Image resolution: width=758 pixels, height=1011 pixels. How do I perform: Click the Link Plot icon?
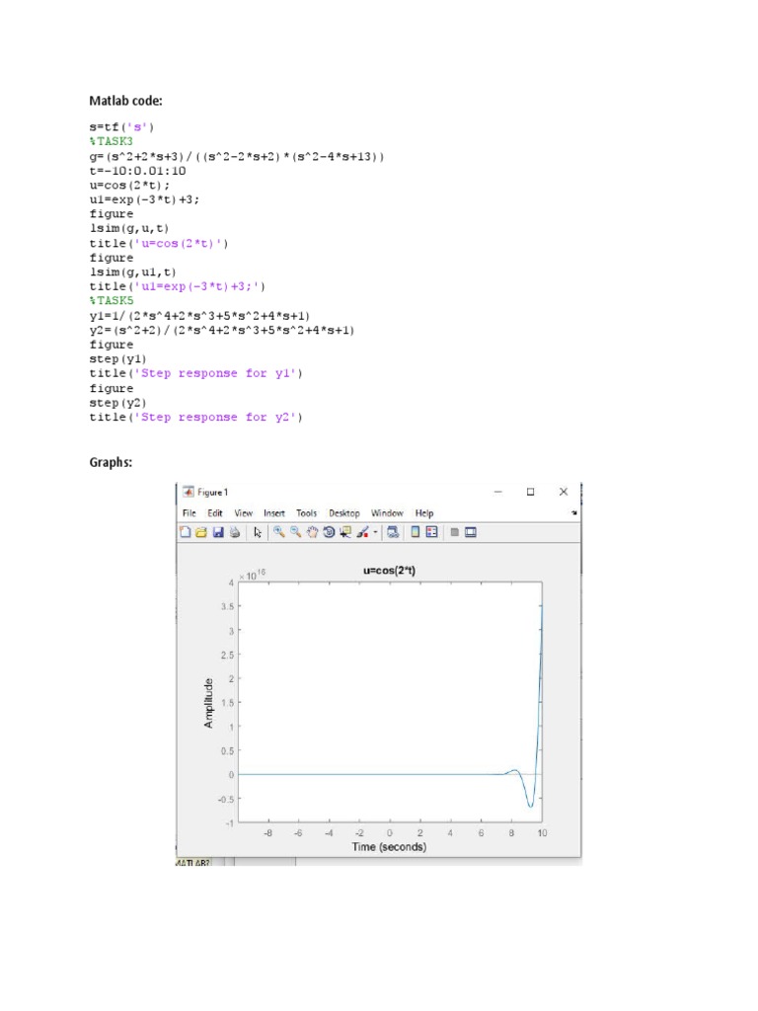tap(393, 532)
